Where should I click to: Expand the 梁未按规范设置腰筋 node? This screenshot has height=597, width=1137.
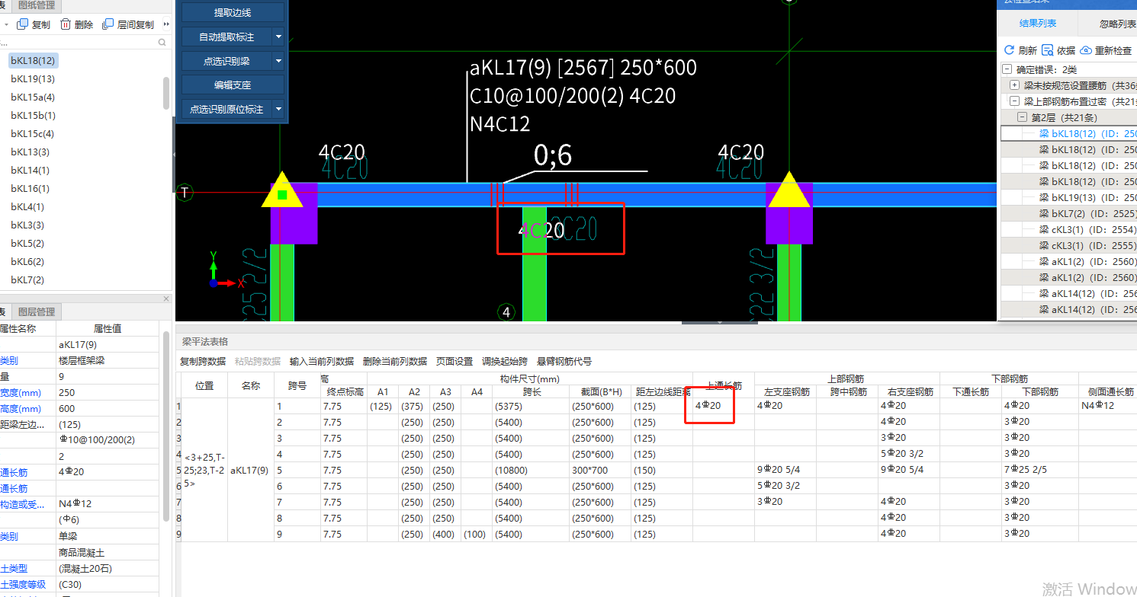pyautogui.click(x=1014, y=85)
